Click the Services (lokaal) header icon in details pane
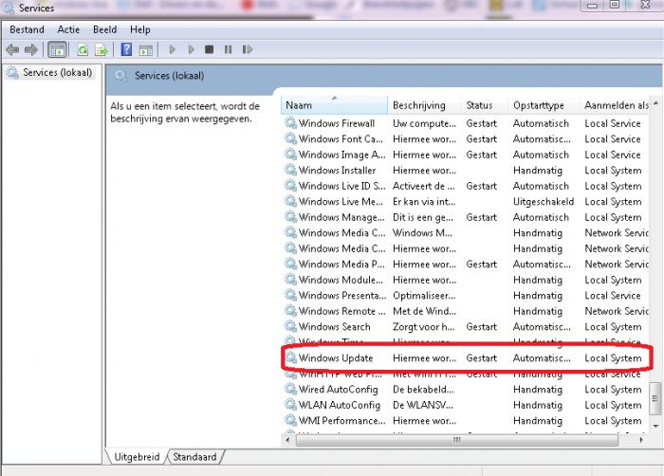Viewport: 664px width, 476px height. click(120, 76)
